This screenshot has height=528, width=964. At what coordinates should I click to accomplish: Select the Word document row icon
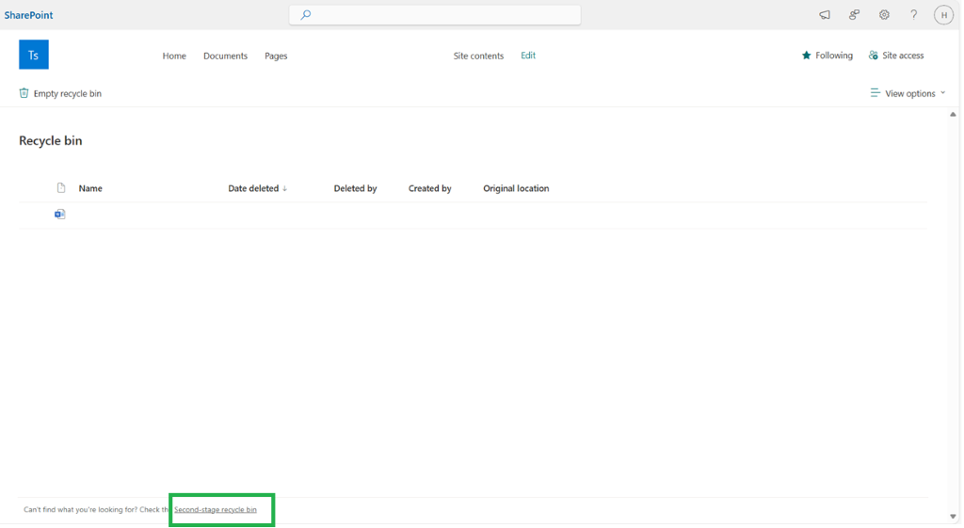tap(59, 214)
